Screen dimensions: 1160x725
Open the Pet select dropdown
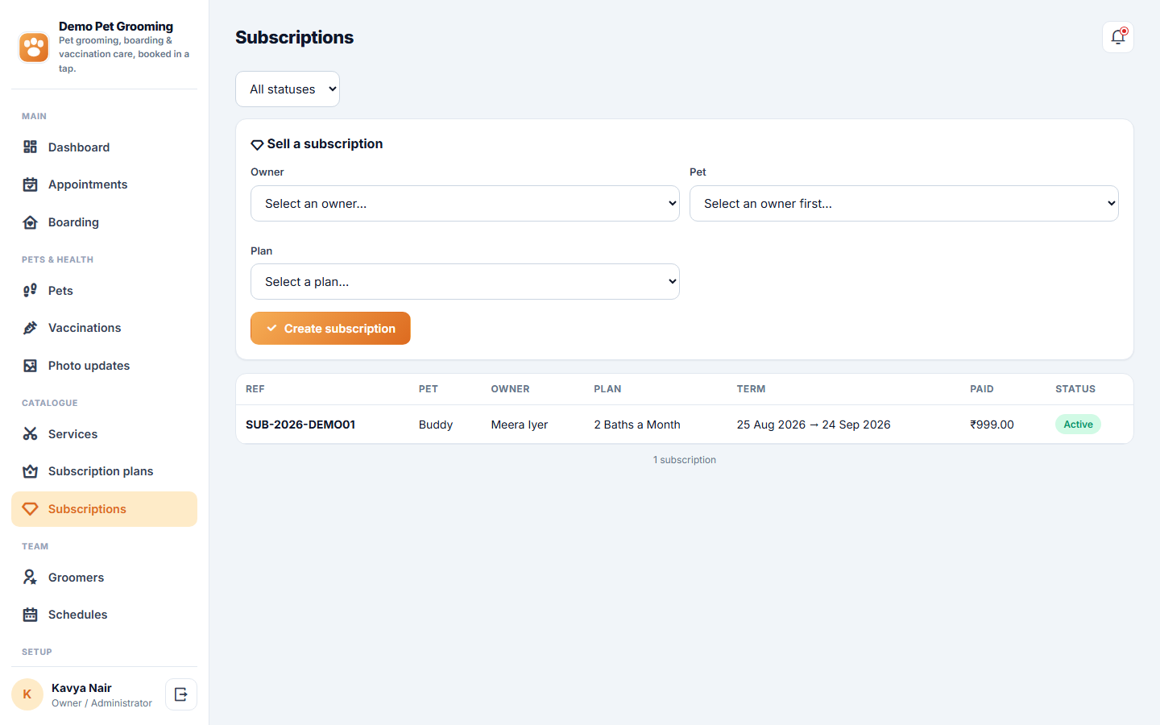904,204
